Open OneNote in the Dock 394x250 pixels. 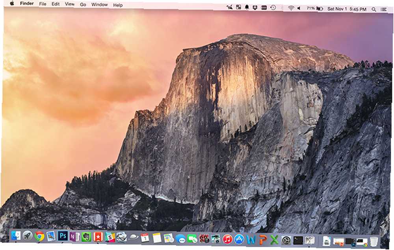pyautogui.click(x=74, y=237)
